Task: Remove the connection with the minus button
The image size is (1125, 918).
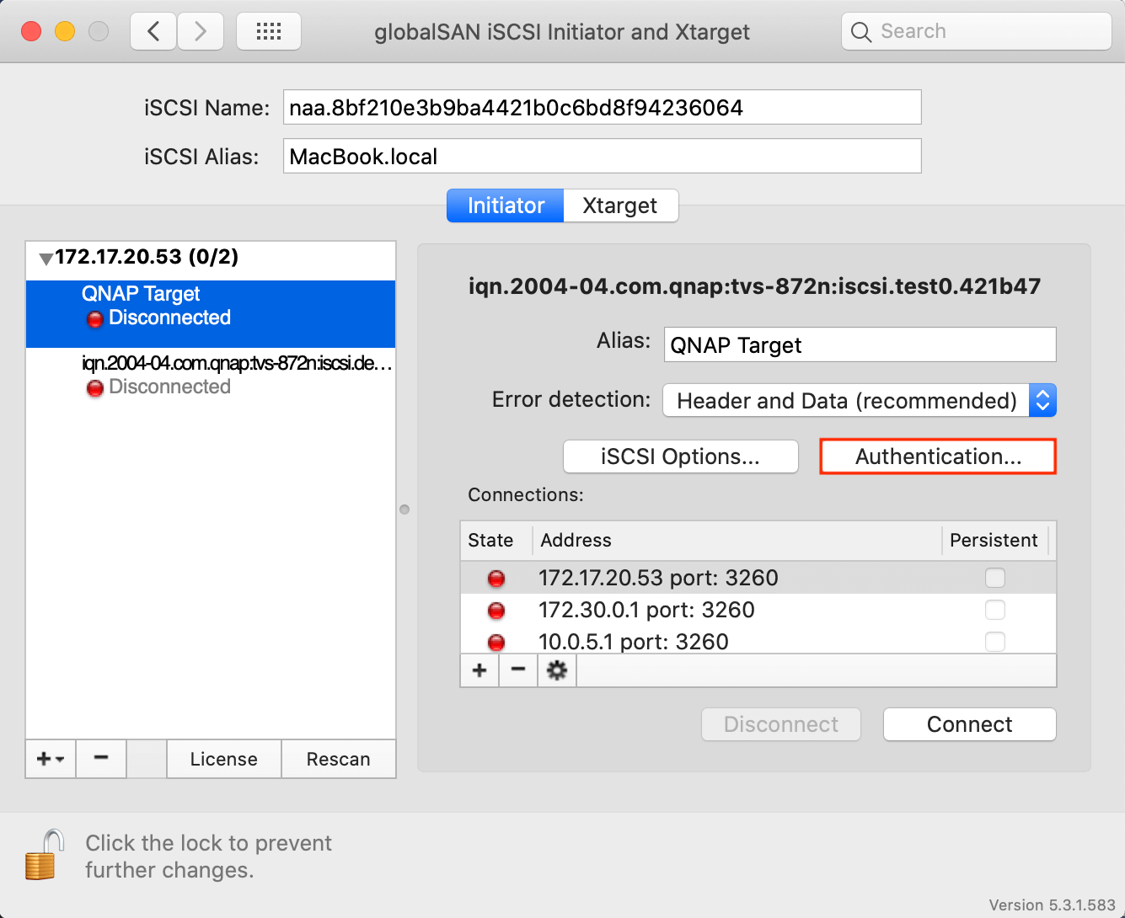Action: (518, 670)
